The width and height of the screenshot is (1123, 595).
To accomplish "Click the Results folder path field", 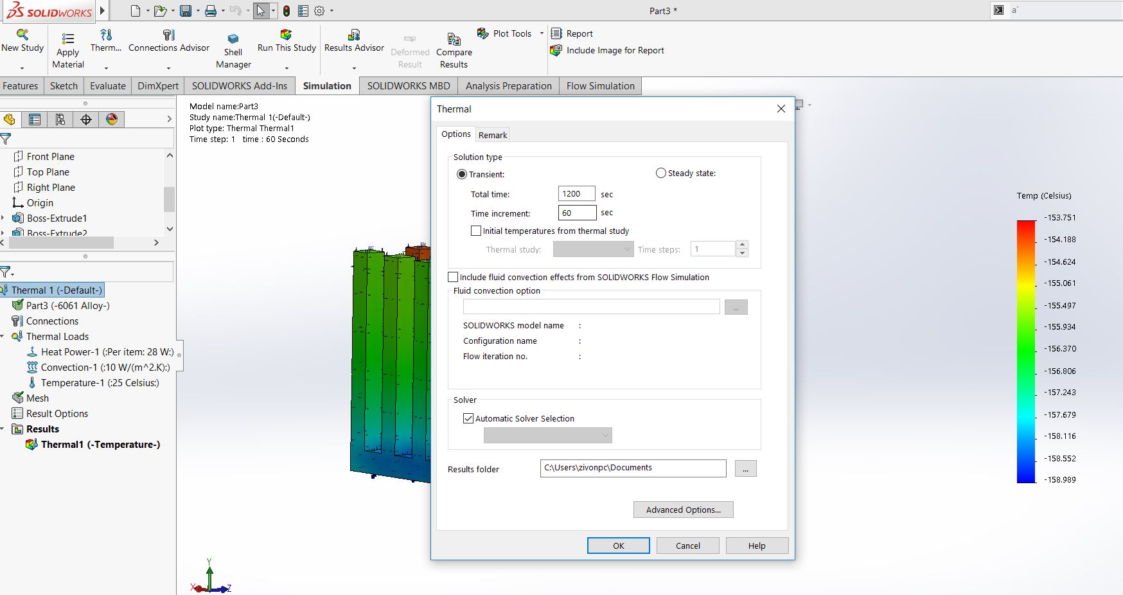I will 633,468.
